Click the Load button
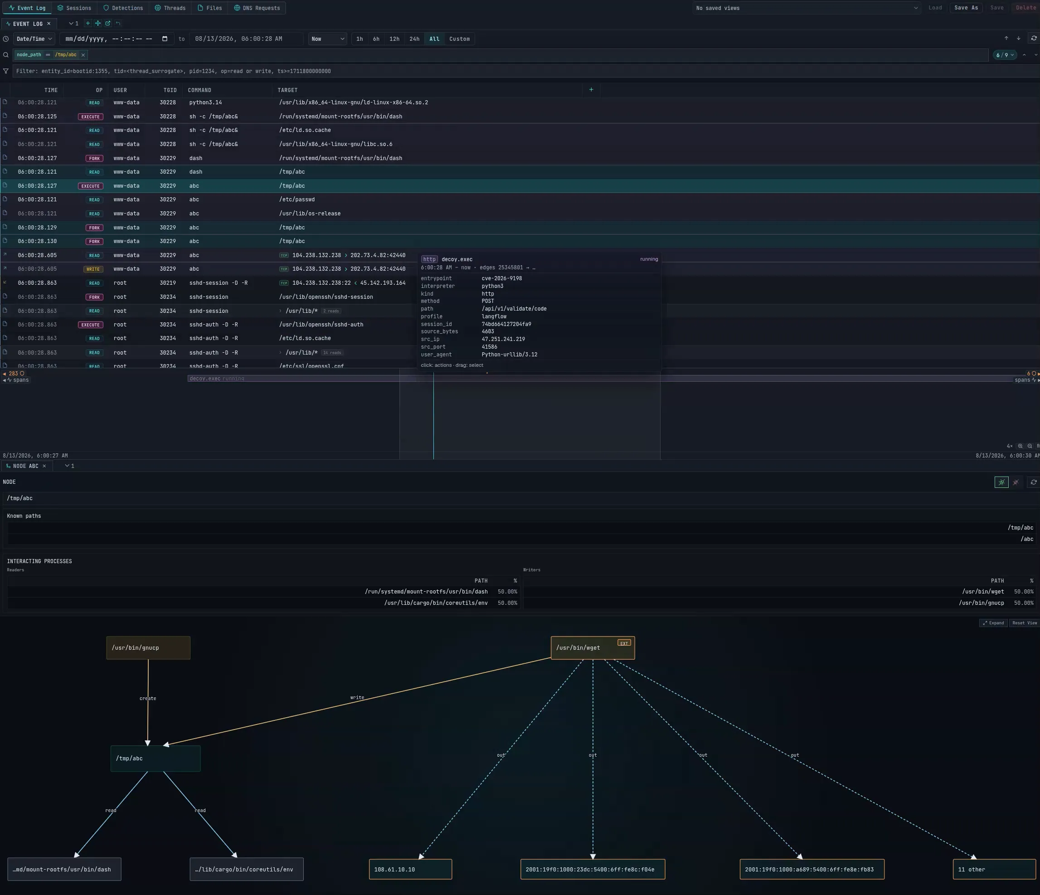The width and height of the screenshot is (1040, 895). (935, 8)
